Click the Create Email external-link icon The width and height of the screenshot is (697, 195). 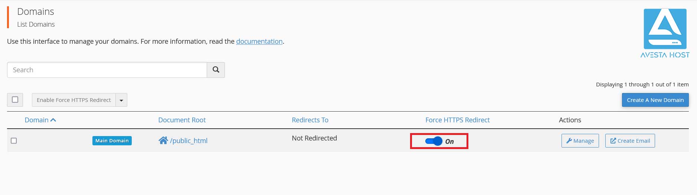(613, 141)
